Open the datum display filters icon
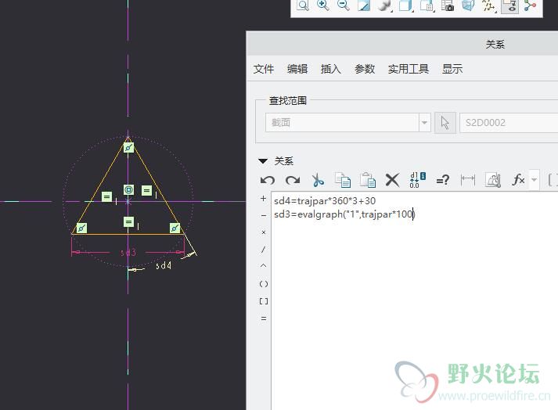Image resolution: width=558 pixels, height=410 pixels. point(489,5)
